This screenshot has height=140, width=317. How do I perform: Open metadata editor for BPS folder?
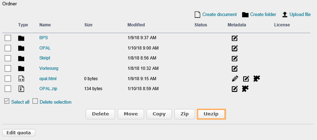(235, 38)
